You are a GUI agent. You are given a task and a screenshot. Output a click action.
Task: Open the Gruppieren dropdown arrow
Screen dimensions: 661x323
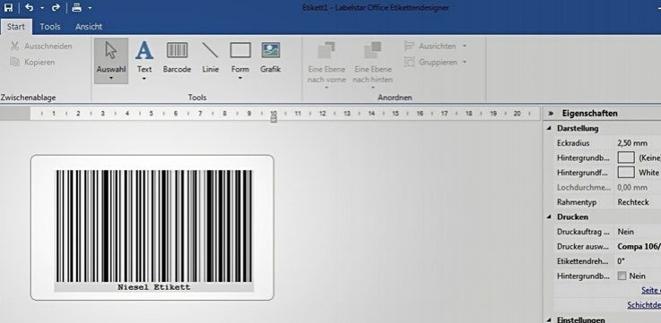(465, 63)
